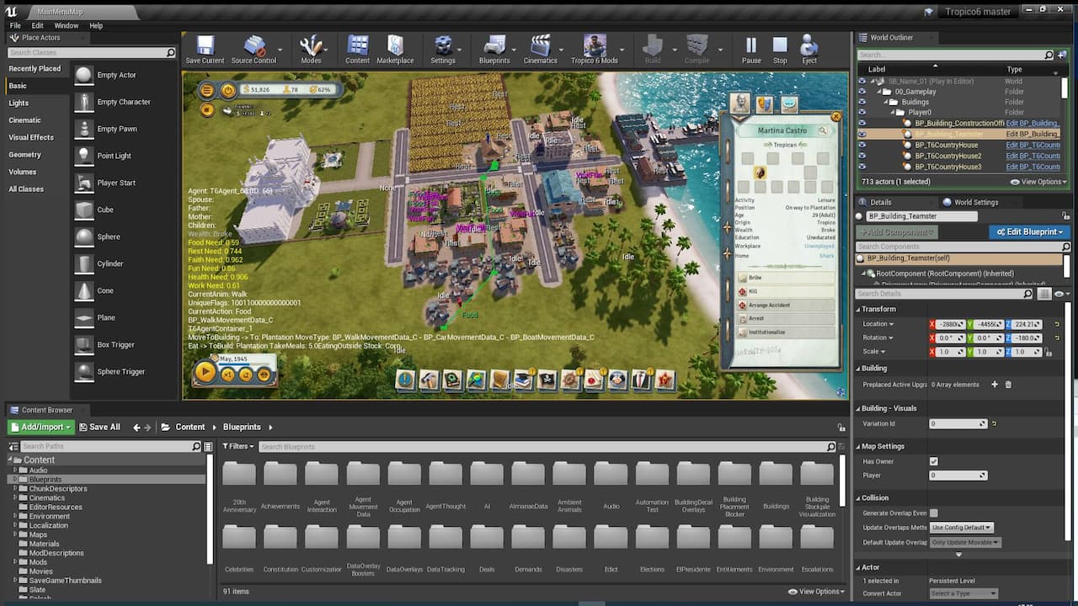This screenshot has height=606, width=1078.
Task: Toggle the Has Owner checkbox
Action: [x=933, y=461]
